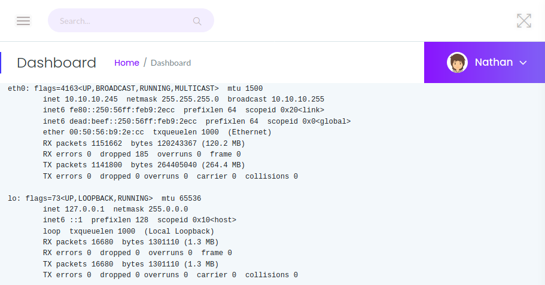545x285 pixels.
Task: Open the hamburger sidebar menu
Action: pos(23,21)
